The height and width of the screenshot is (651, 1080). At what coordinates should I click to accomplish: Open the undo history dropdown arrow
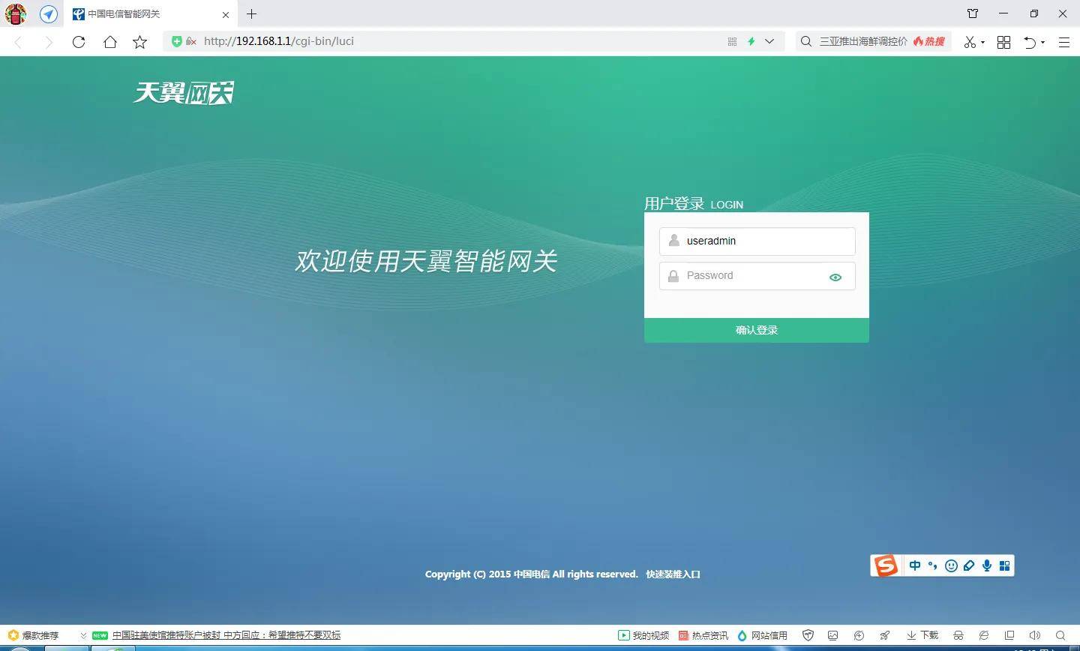coord(1043,43)
